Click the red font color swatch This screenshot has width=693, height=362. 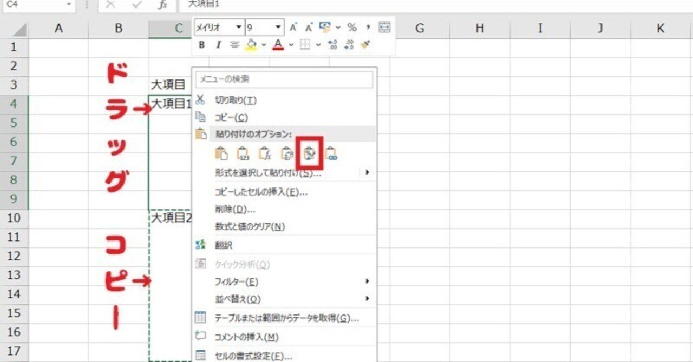(x=278, y=49)
